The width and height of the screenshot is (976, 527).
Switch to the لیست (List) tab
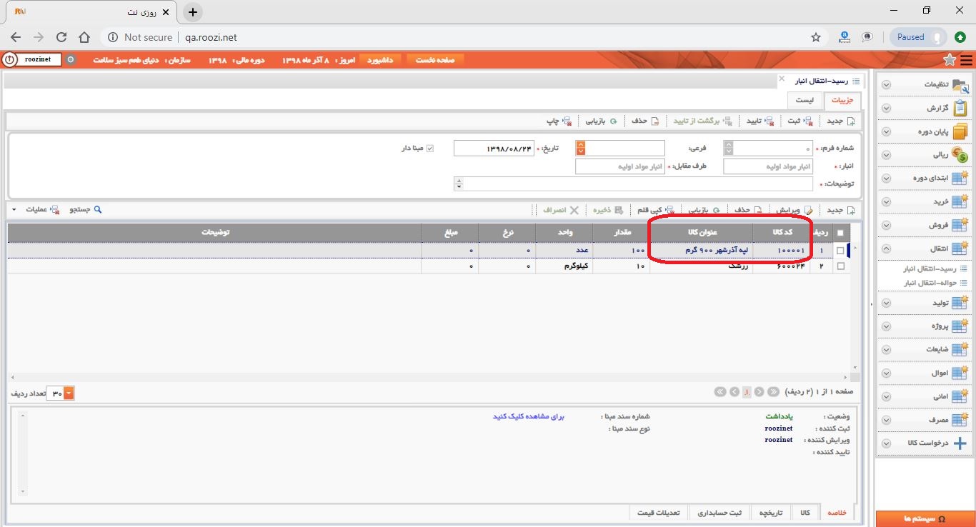(x=805, y=101)
